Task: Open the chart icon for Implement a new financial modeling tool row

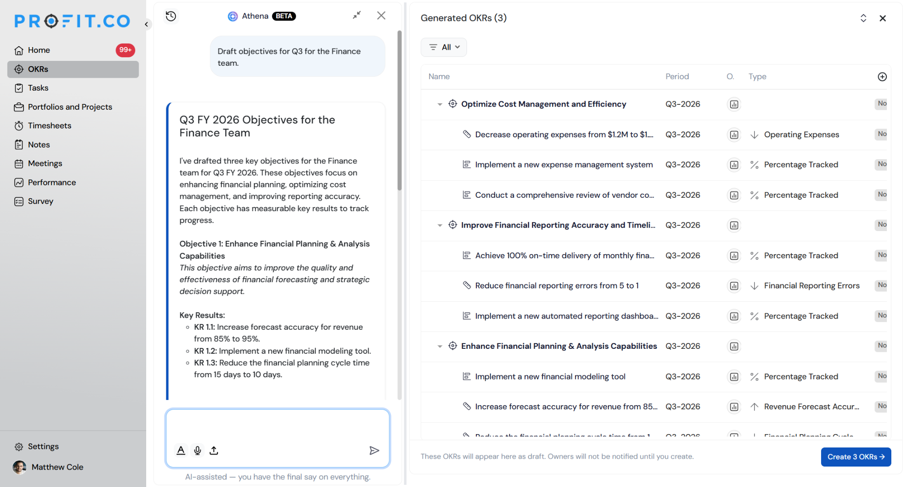Action: pyautogui.click(x=734, y=377)
